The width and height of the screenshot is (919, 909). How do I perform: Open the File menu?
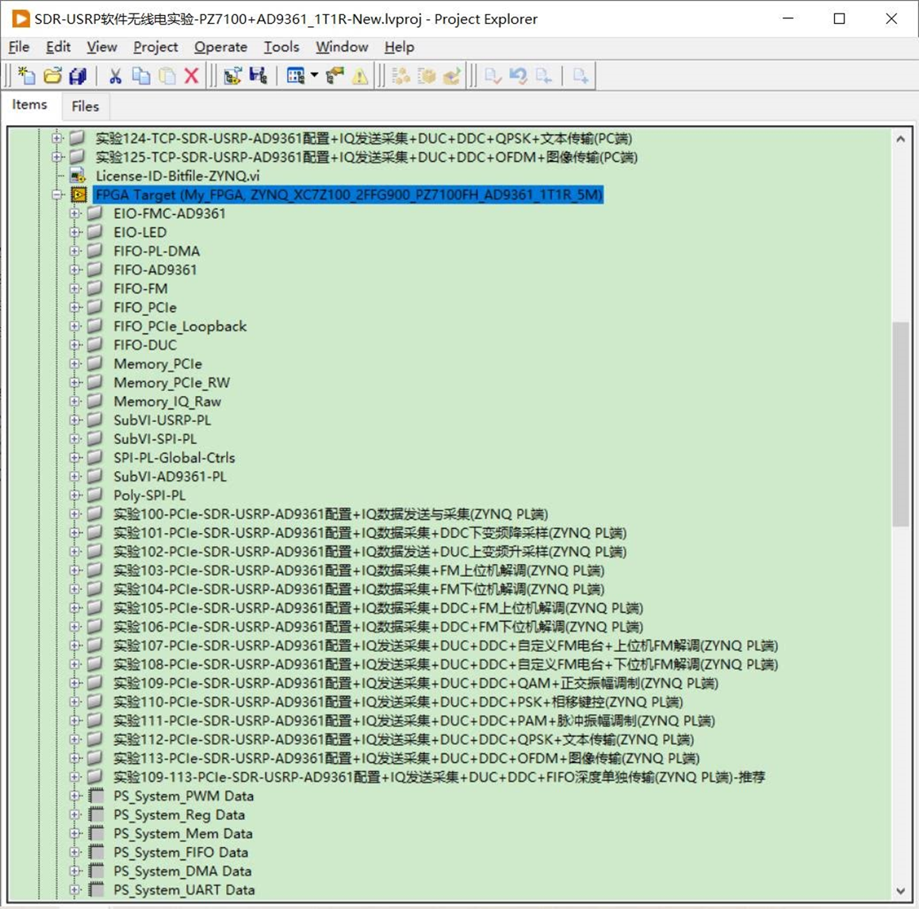(19, 47)
